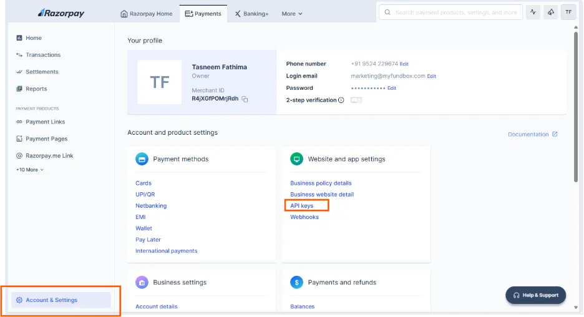Image resolution: width=584 pixels, height=317 pixels.
Task: Click the Payments and refunds dollar icon
Action: pyautogui.click(x=297, y=282)
